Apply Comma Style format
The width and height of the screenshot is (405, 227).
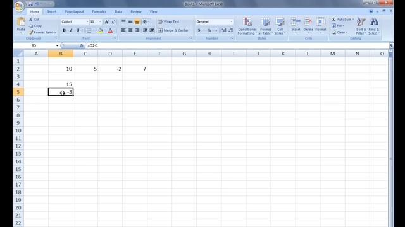coord(216,30)
